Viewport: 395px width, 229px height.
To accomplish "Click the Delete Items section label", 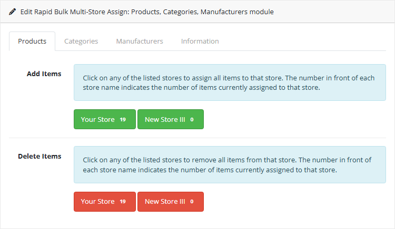I will pyautogui.click(x=39, y=156).
